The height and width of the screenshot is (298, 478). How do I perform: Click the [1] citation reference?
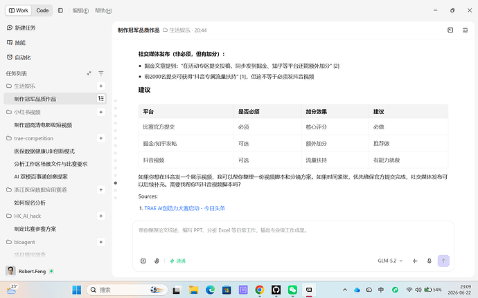pos(243,77)
